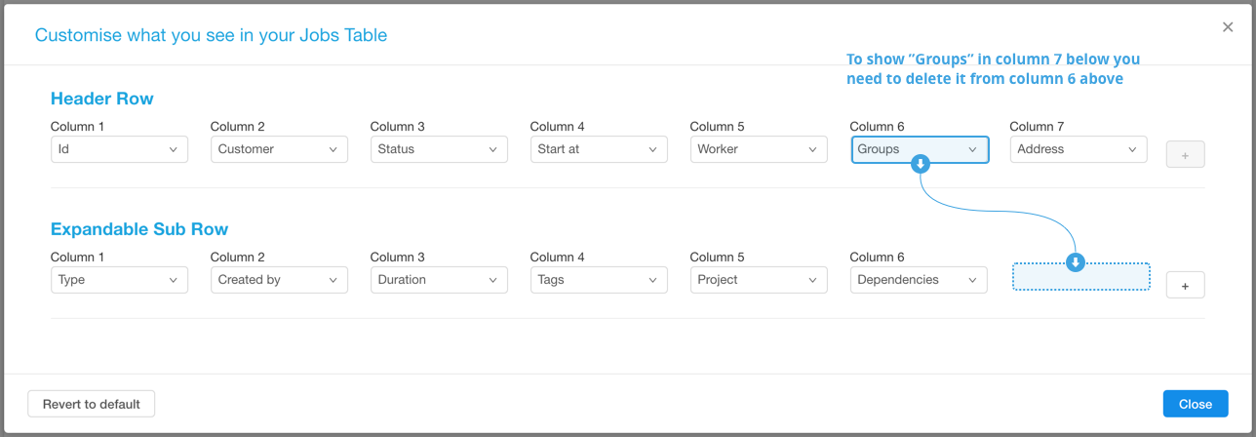This screenshot has height=437, width=1256.
Task: Click the arrow icon on dashed placeholder
Action: pos(1075,262)
